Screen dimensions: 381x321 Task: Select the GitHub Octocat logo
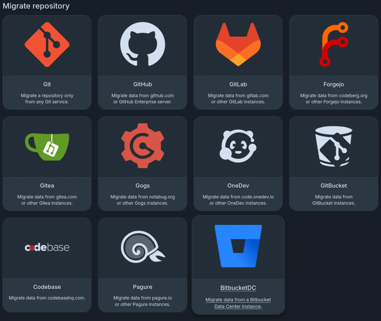pos(143,44)
